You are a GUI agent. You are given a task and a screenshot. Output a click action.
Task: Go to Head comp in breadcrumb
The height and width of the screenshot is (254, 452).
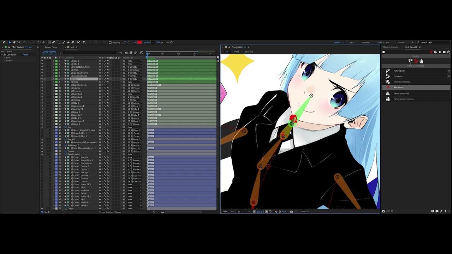[237, 52]
